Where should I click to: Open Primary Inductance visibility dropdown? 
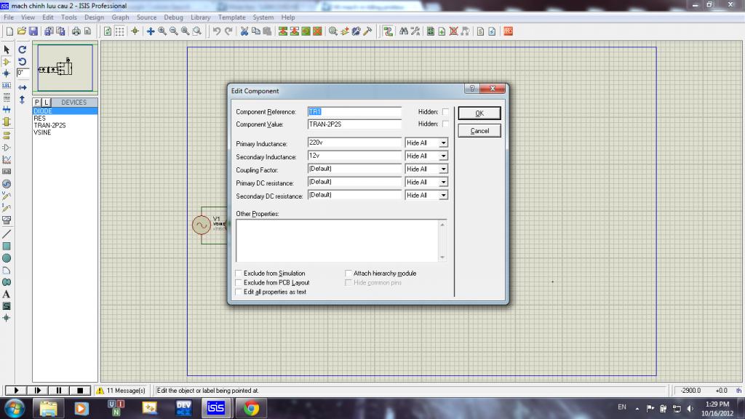[x=443, y=143]
